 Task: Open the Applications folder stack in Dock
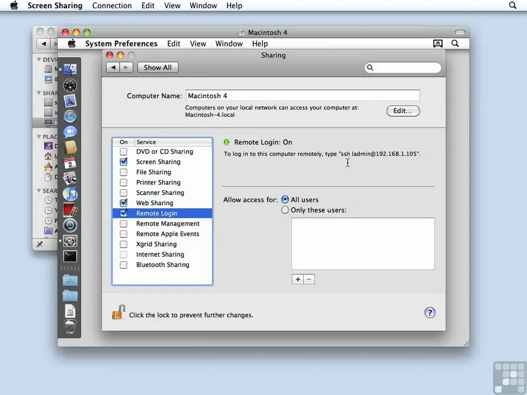coord(70,280)
